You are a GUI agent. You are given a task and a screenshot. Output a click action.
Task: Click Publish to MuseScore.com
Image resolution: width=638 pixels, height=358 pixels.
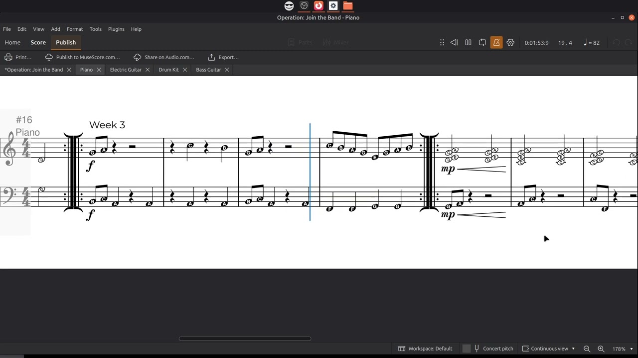pos(83,57)
